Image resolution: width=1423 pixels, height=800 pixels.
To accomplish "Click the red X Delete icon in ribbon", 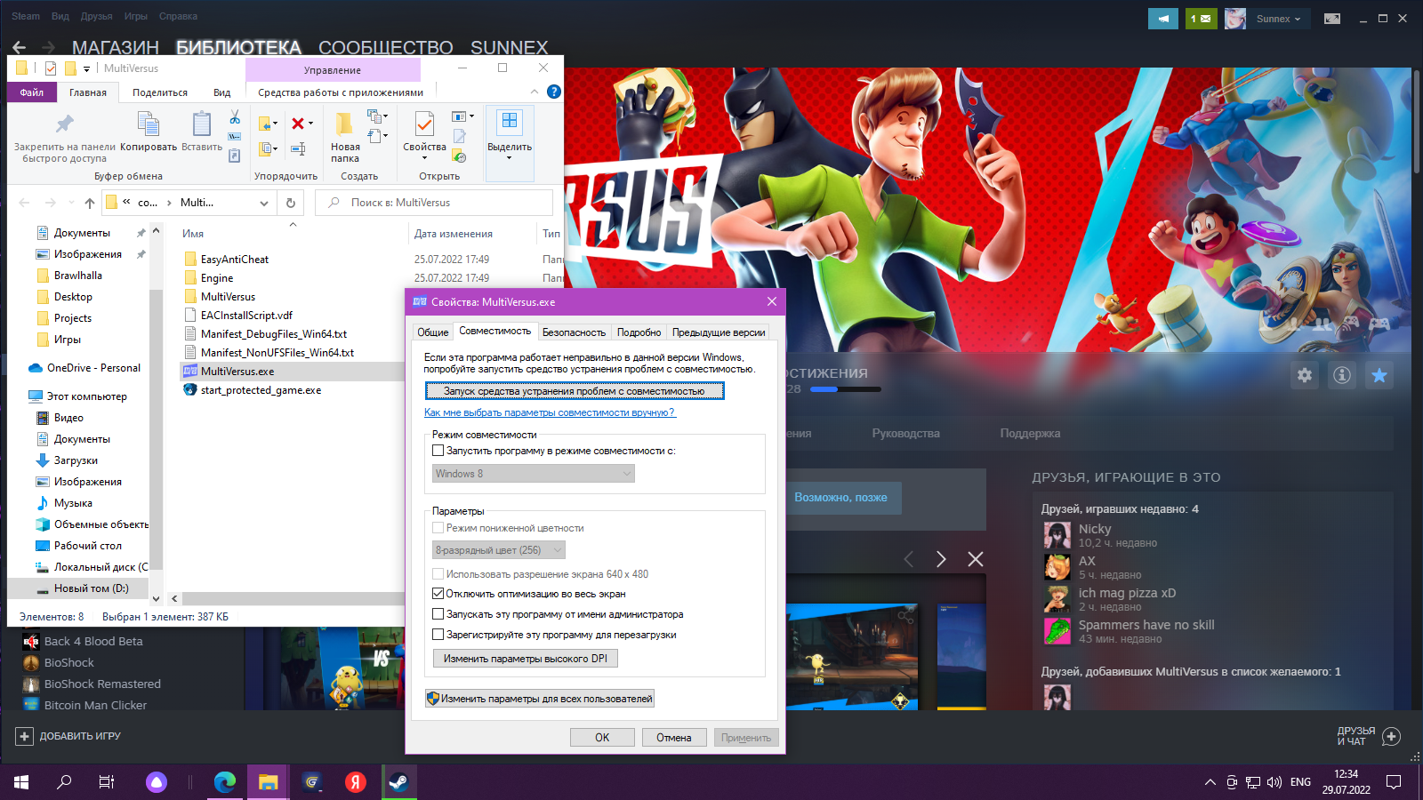I will pos(298,124).
